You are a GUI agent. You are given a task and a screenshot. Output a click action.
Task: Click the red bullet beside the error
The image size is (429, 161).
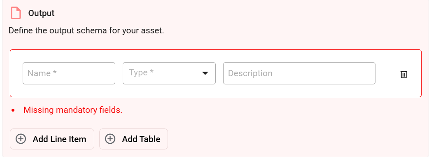click(13, 110)
